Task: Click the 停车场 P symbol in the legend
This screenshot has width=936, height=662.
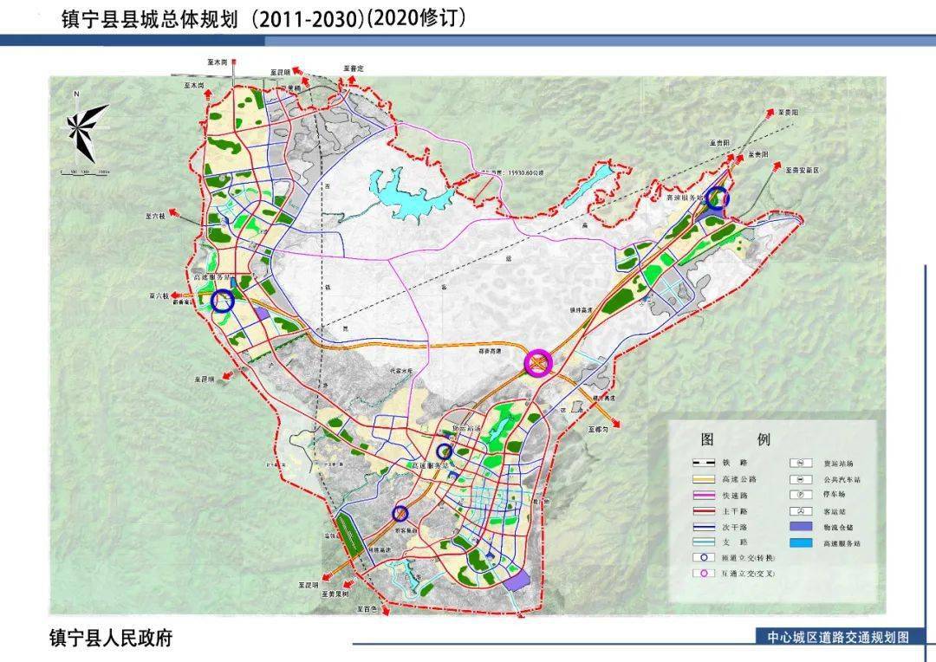Action: coord(801,495)
